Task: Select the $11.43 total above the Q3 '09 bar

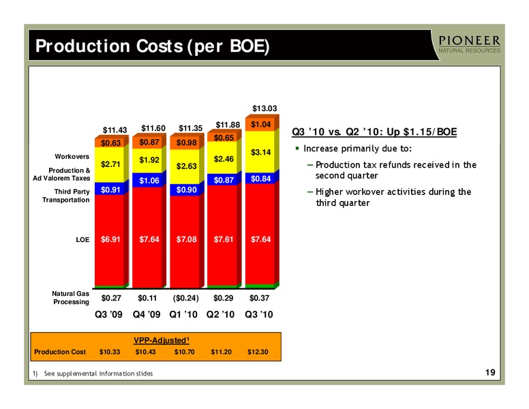Action: 115,130
